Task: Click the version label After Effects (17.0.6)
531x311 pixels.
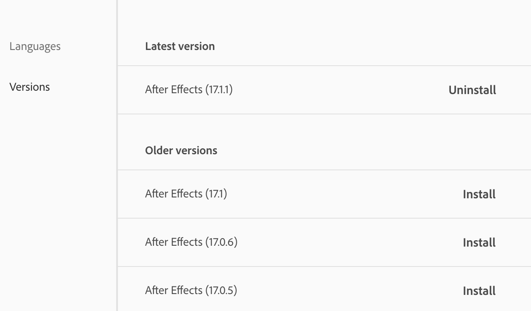Action: (x=191, y=242)
